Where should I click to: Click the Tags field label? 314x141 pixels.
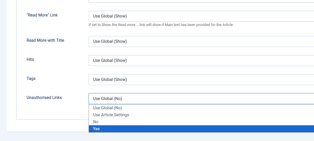pos(31,79)
